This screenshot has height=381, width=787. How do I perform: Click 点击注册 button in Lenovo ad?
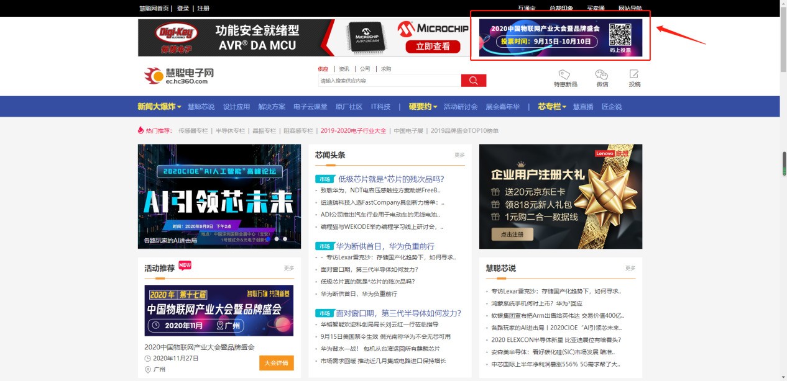[x=512, y=235]
